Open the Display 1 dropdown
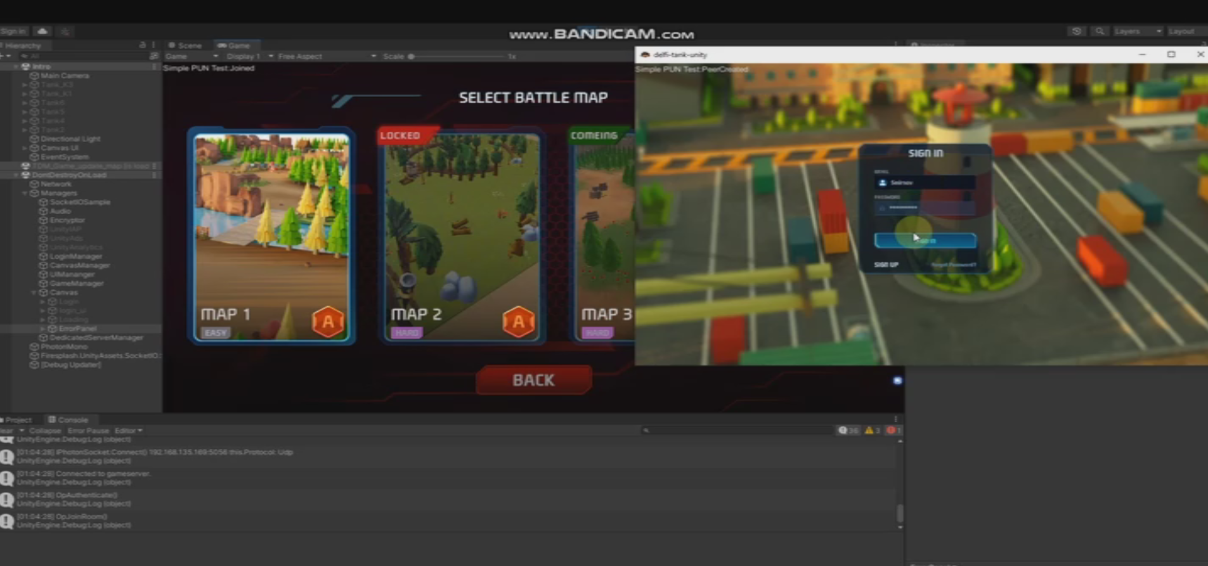 pyautogui.click(x=247, y=56)
